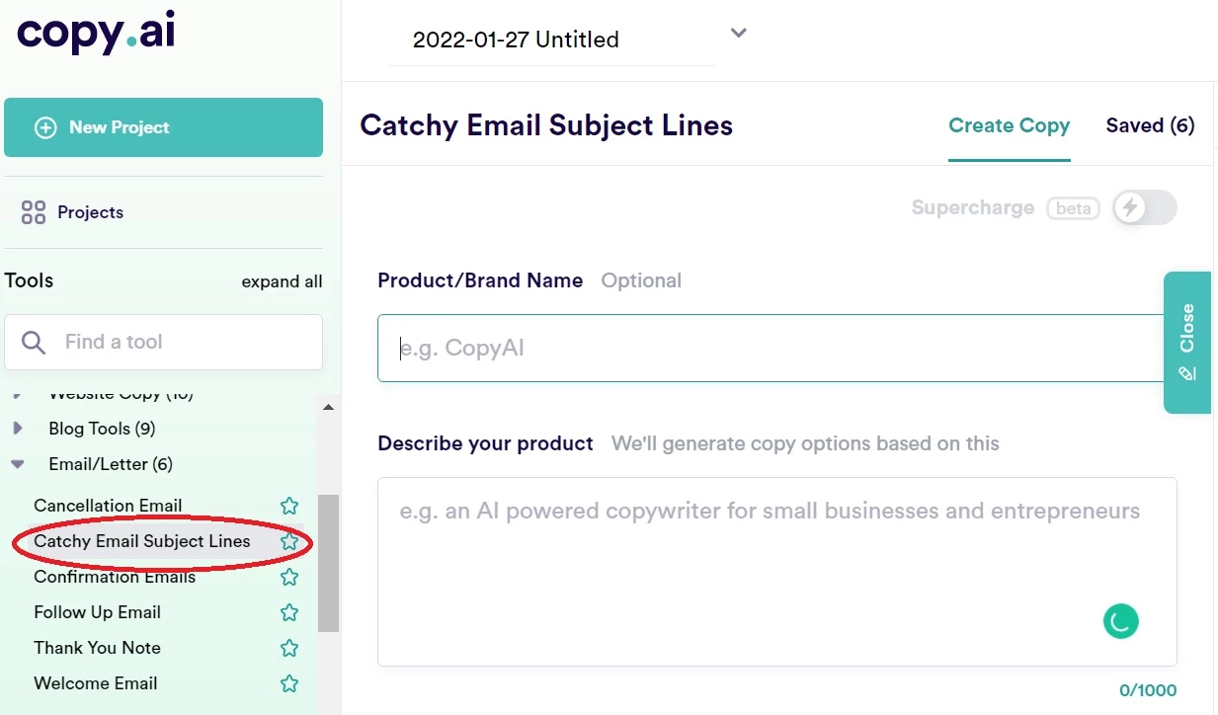This screenshot has width=1218, height=715.
Task: Click the Find a tool search box
Action: pyautogui.click(x=164, y=342)
